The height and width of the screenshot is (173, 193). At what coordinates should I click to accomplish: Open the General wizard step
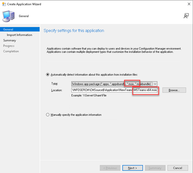click(x=8, y=29)
